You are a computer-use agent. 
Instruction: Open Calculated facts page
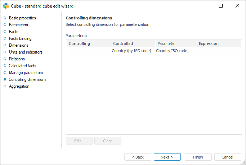click(x=22, y=66)
